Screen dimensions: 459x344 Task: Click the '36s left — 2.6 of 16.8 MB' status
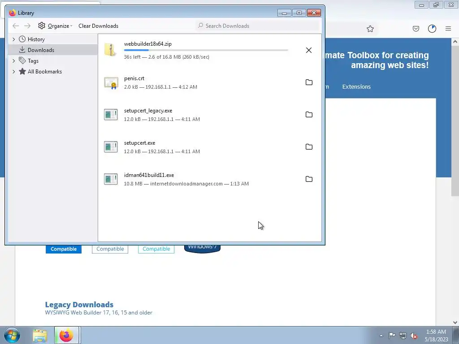click(x=167, y=57)
